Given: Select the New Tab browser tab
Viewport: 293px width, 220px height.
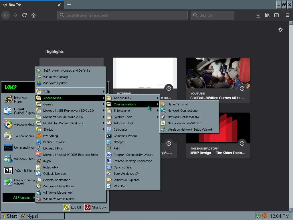Looking at the screenshot, I should (x=32, y=5).
